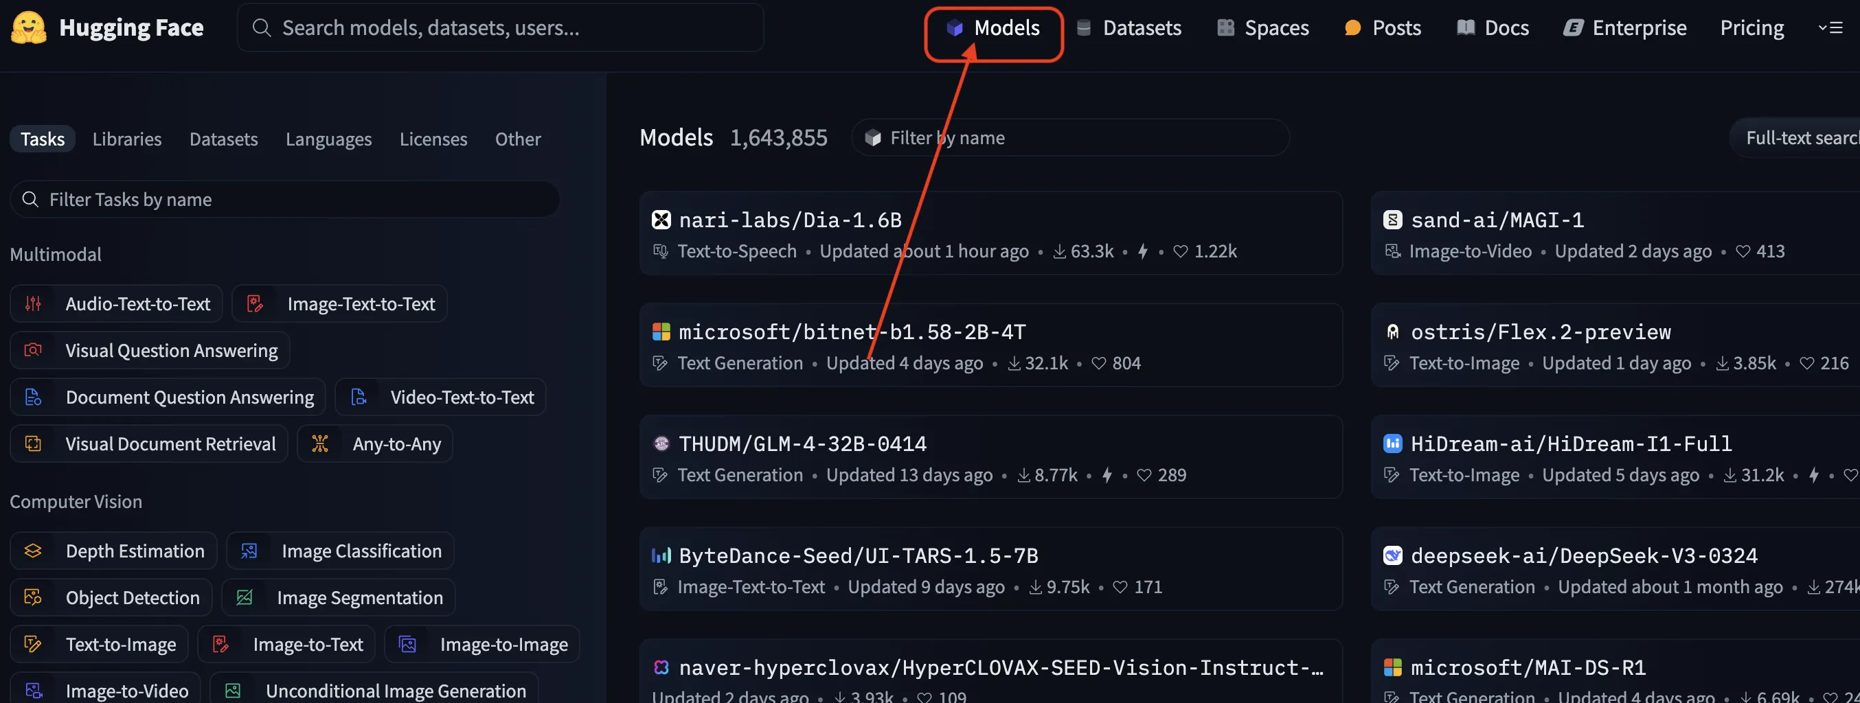This screenshot has height=703, width=1860.
Task: Switch to the Licenses filter tab
Action: click(x=433, y=139)
